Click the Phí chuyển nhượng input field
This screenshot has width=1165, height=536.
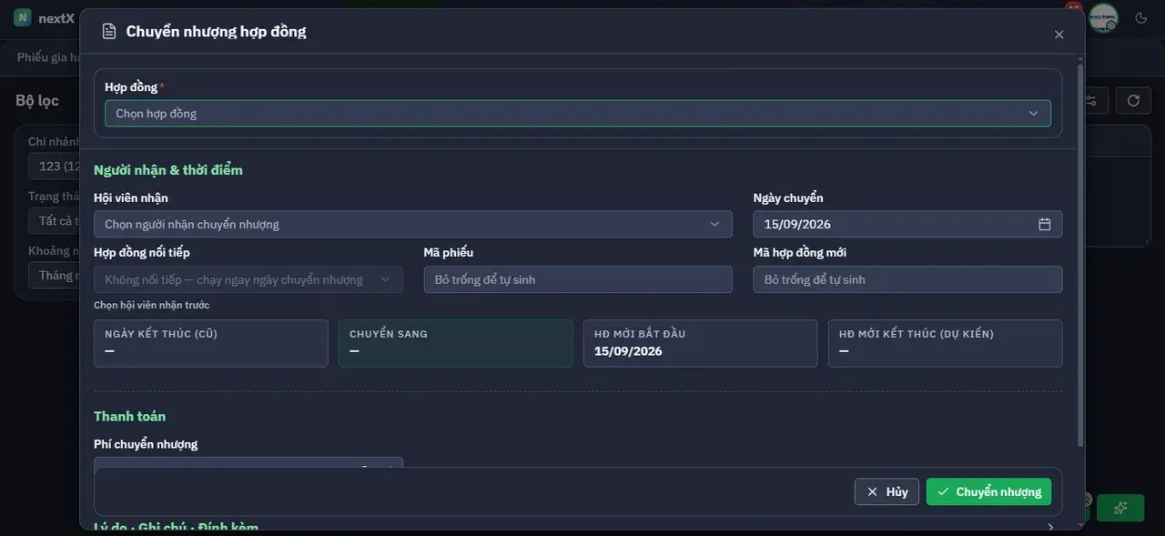click(x=248, y=463)
